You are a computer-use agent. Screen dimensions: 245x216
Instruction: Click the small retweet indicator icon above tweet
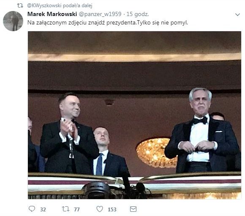20,6
